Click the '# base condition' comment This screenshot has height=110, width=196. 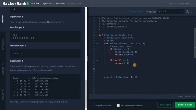[x=120, y=46]
